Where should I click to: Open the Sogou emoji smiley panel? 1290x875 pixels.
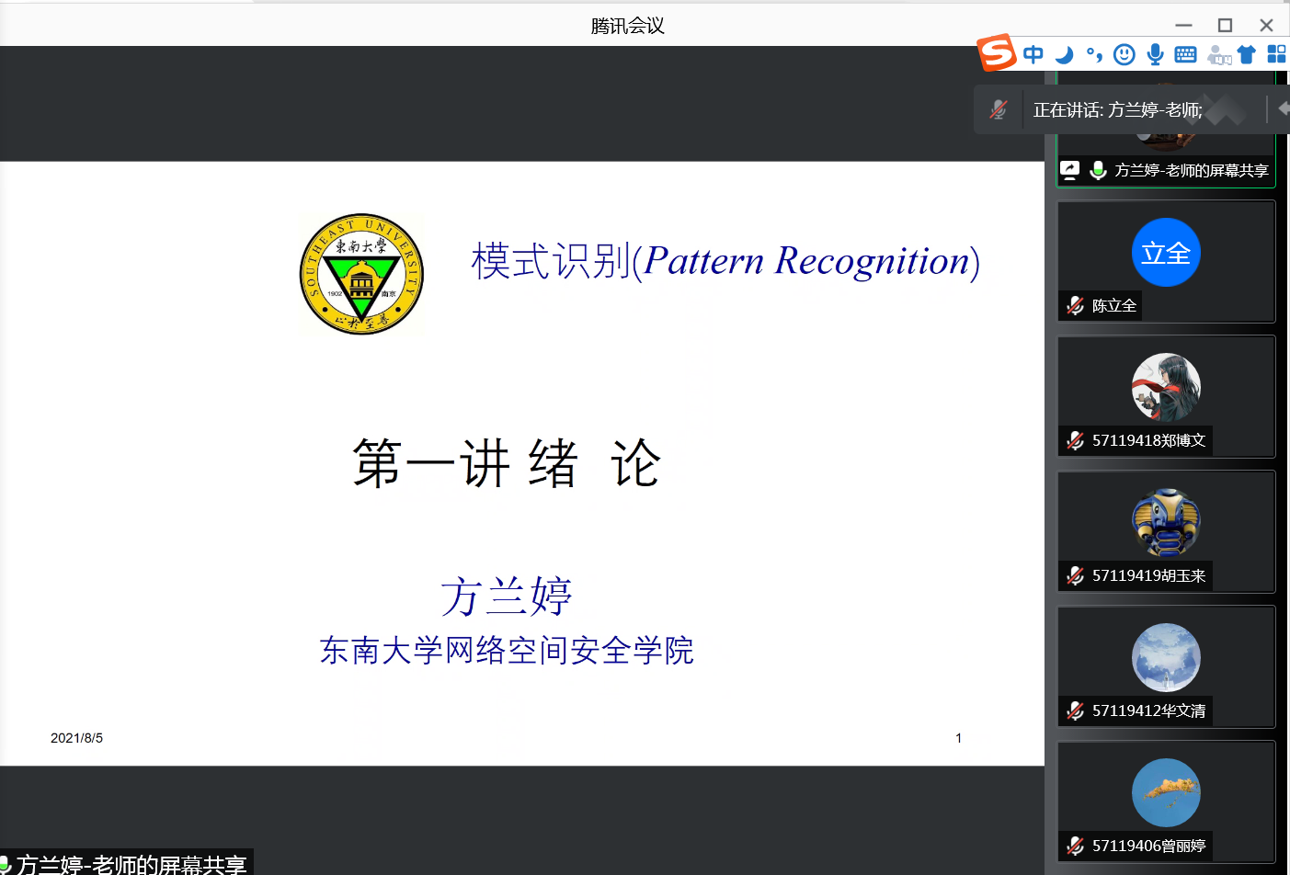tap(1124, 54)
